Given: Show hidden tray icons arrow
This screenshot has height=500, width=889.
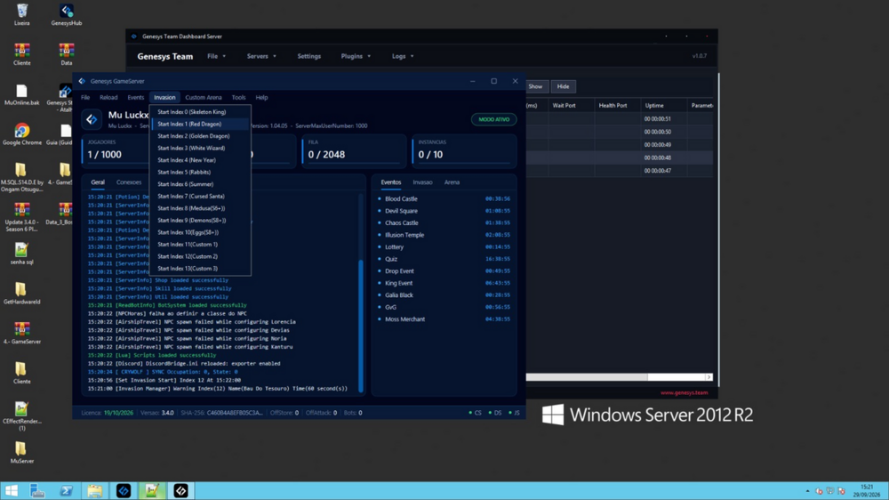Looking at the screenshot, I should click(x=807, y=491).
